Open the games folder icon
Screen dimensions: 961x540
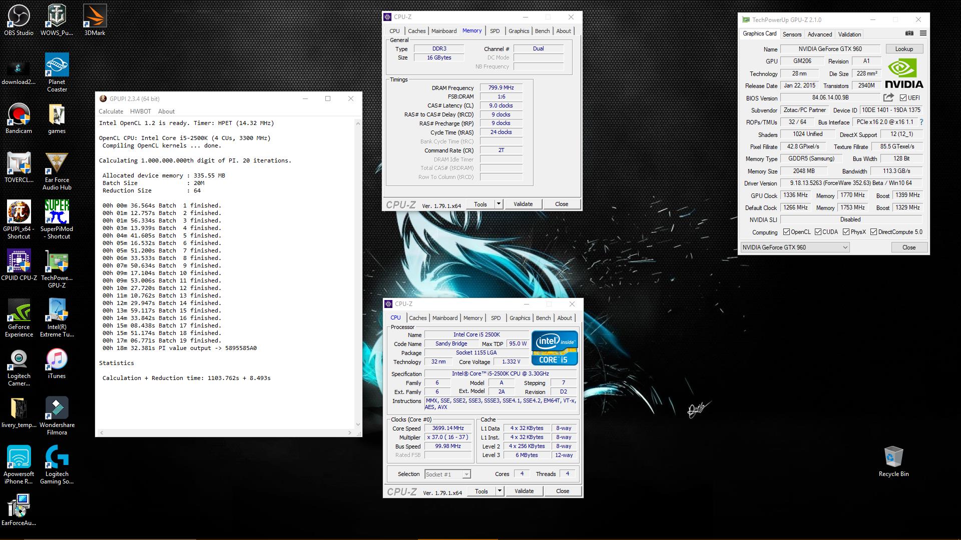pos(57,118)
